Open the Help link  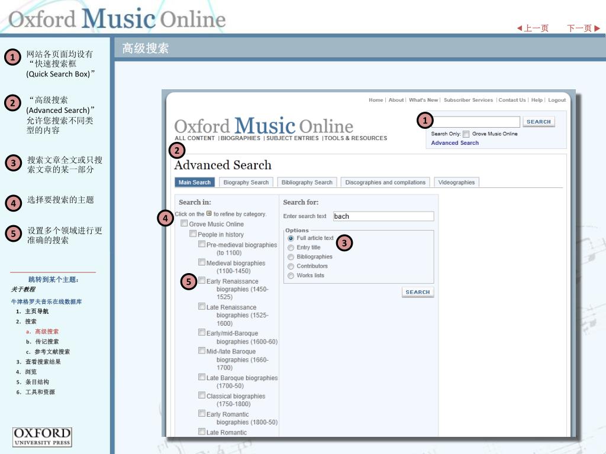coord(537,100)
